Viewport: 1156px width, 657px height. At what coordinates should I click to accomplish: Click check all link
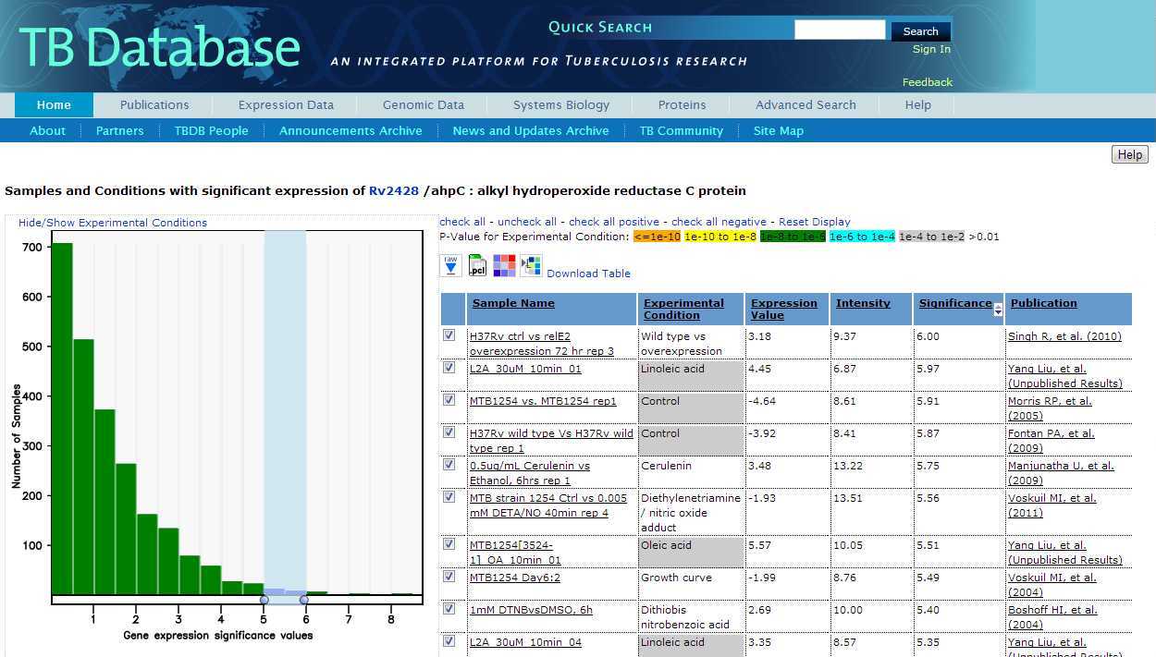click(462, 222)
